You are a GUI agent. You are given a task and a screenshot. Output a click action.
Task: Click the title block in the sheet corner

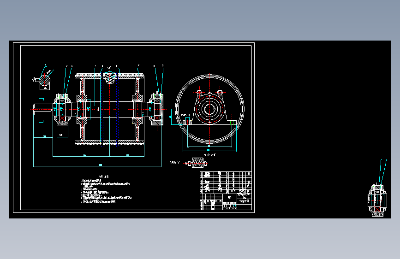point(226,202)
